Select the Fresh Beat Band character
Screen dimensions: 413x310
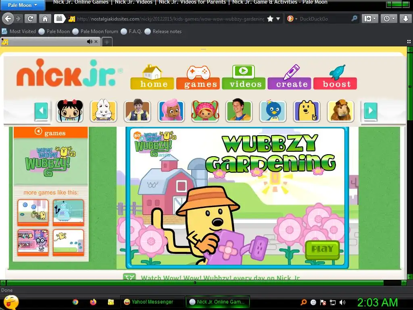pyautogui.click(x=239, y=111)
